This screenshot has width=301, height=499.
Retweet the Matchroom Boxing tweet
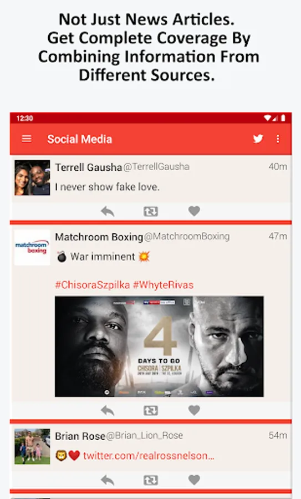[x=151, y=410]
